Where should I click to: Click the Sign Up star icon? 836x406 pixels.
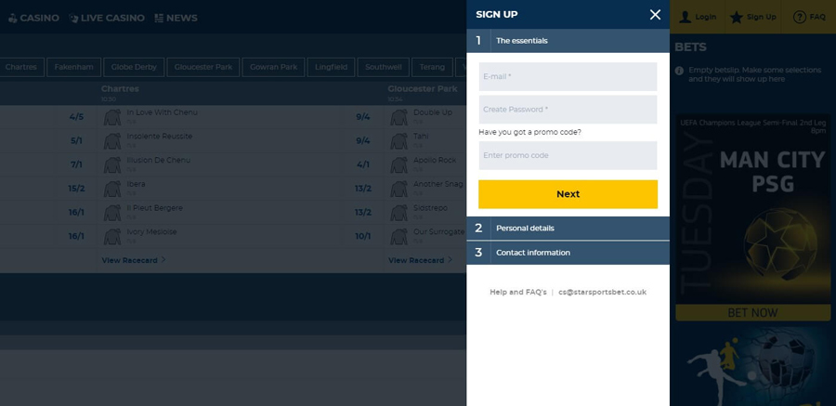coord(737,17)
